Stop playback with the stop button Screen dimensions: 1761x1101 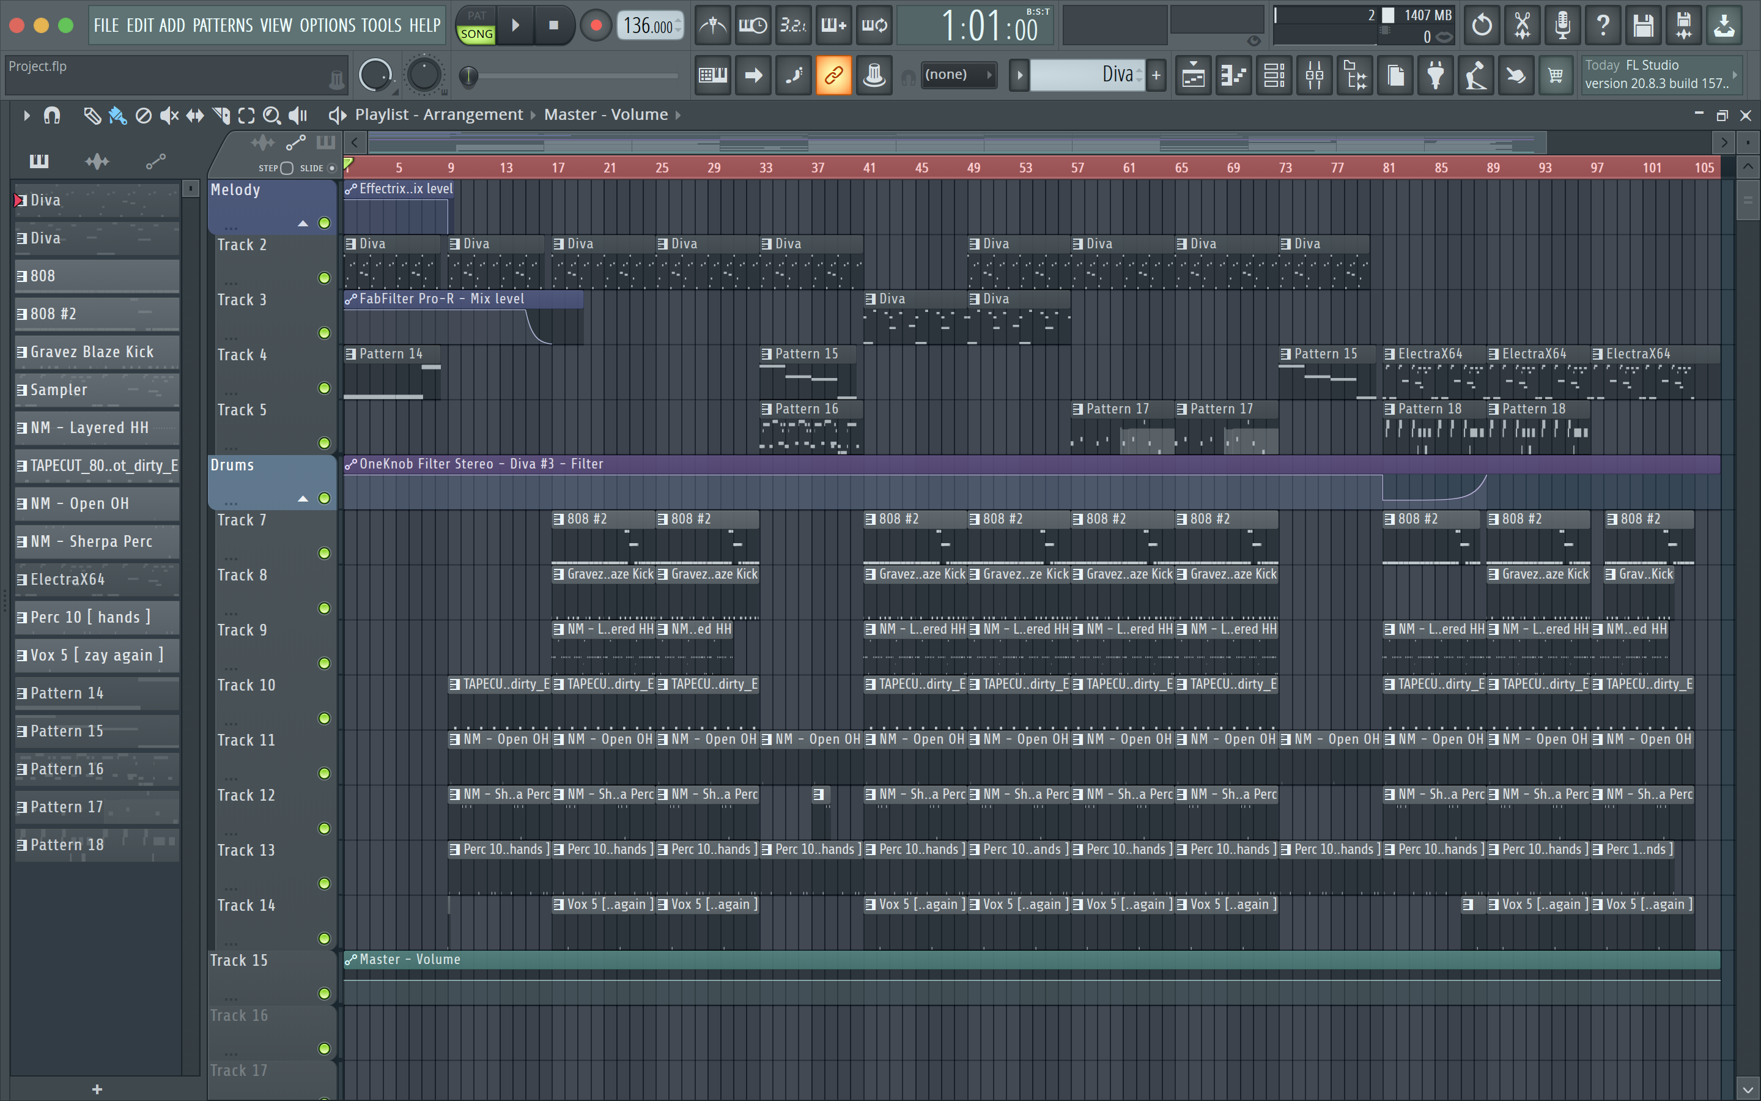(x=554, y=26)
